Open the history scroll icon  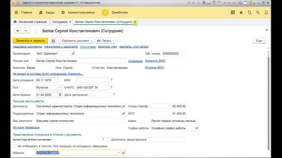(x=249, y=12)
